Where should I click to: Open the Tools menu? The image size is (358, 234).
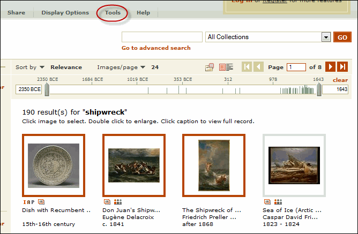[x=113, y=12]
